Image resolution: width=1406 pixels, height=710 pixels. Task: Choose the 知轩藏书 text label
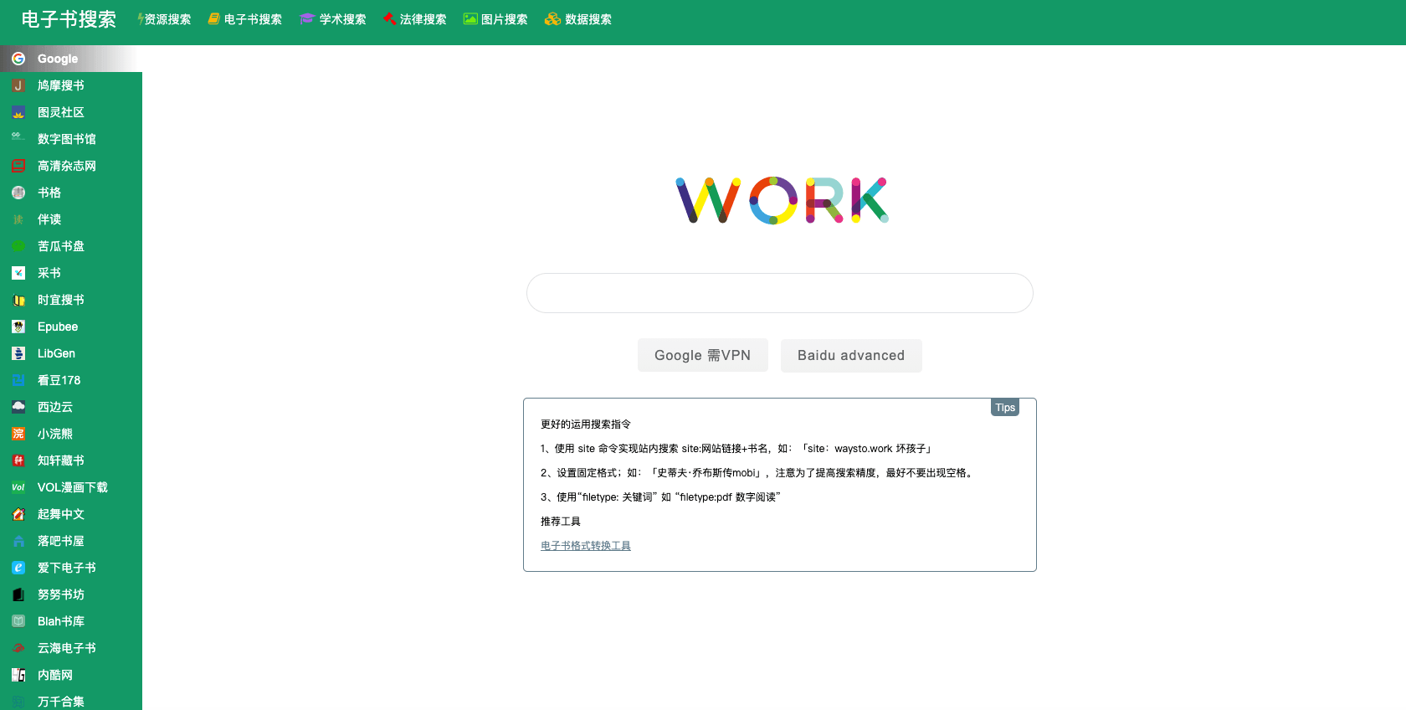click(61, 460)
